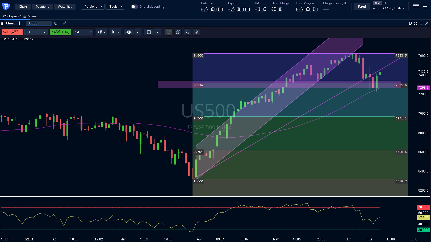This screenshot has height=242, width=431.
Task: Open the main hamburger menu
Action: tap(425, 6)
